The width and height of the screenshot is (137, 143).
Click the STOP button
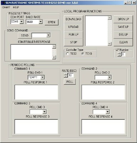pyautogui.click(x=73, y=42)
